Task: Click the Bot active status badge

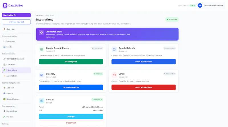Action: [172, 19]
